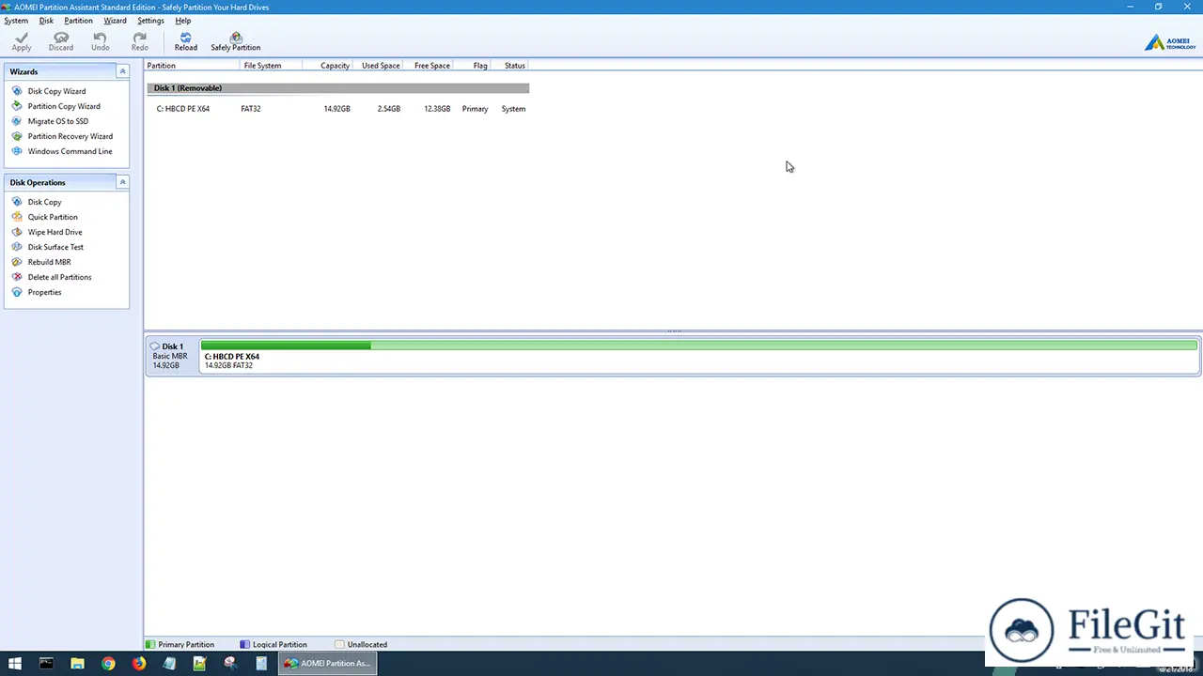
Task: Start the Disk Copy Wizard link
Action: (x=56, y=91)
